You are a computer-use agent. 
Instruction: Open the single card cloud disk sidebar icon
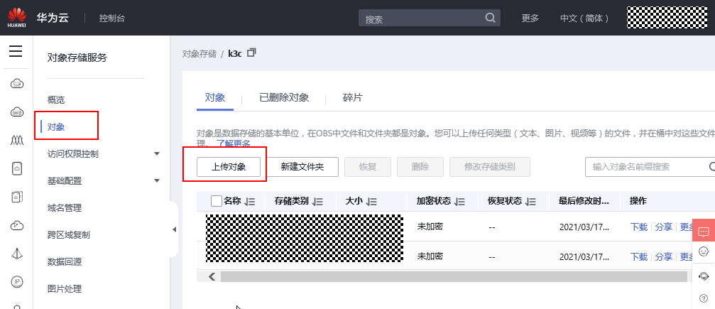(x=17, y=168)
